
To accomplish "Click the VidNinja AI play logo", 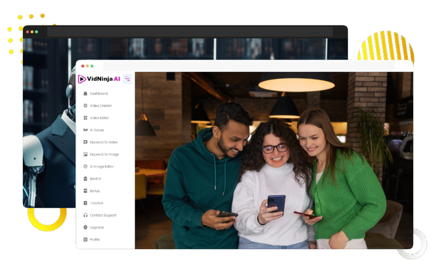I will click(82, 79).
